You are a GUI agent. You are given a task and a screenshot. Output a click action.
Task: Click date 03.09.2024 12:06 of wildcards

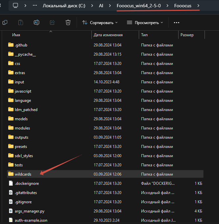tap(108, 174)
